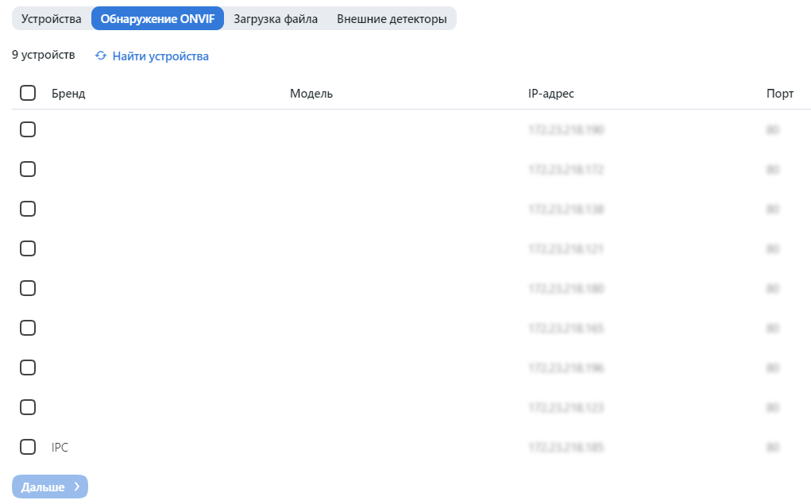Select the Обнаружение ONVIF tab

(x=157, y=19)
